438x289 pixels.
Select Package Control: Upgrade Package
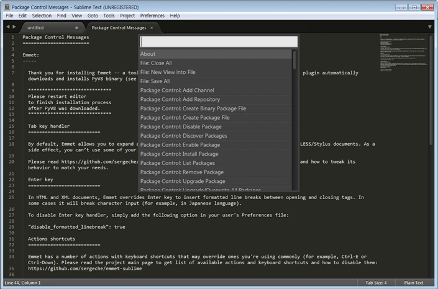(x=216, y=181)
